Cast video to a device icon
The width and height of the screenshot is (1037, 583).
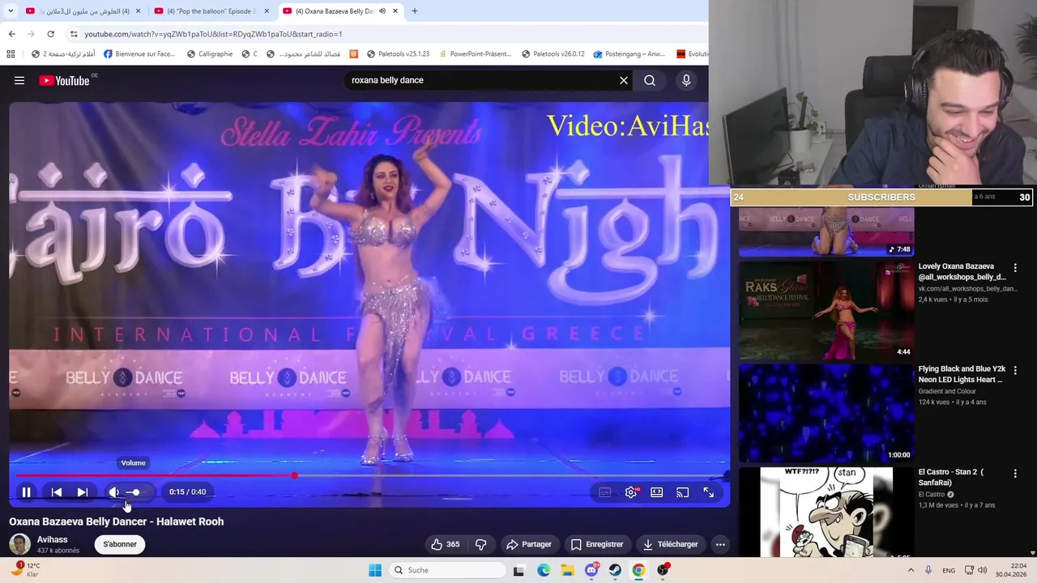683,492
